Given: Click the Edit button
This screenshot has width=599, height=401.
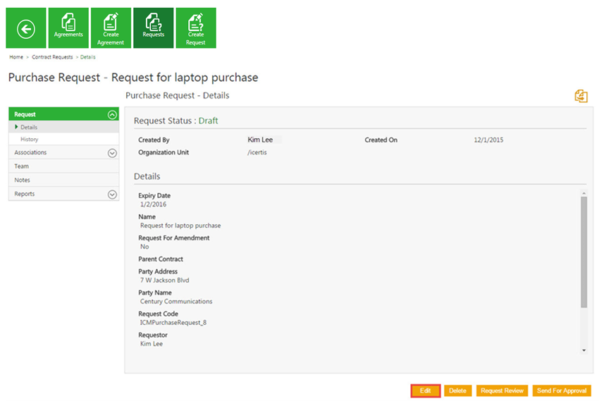Looking at the screenshot, I should pyautogui.click(x=426, y=390).
